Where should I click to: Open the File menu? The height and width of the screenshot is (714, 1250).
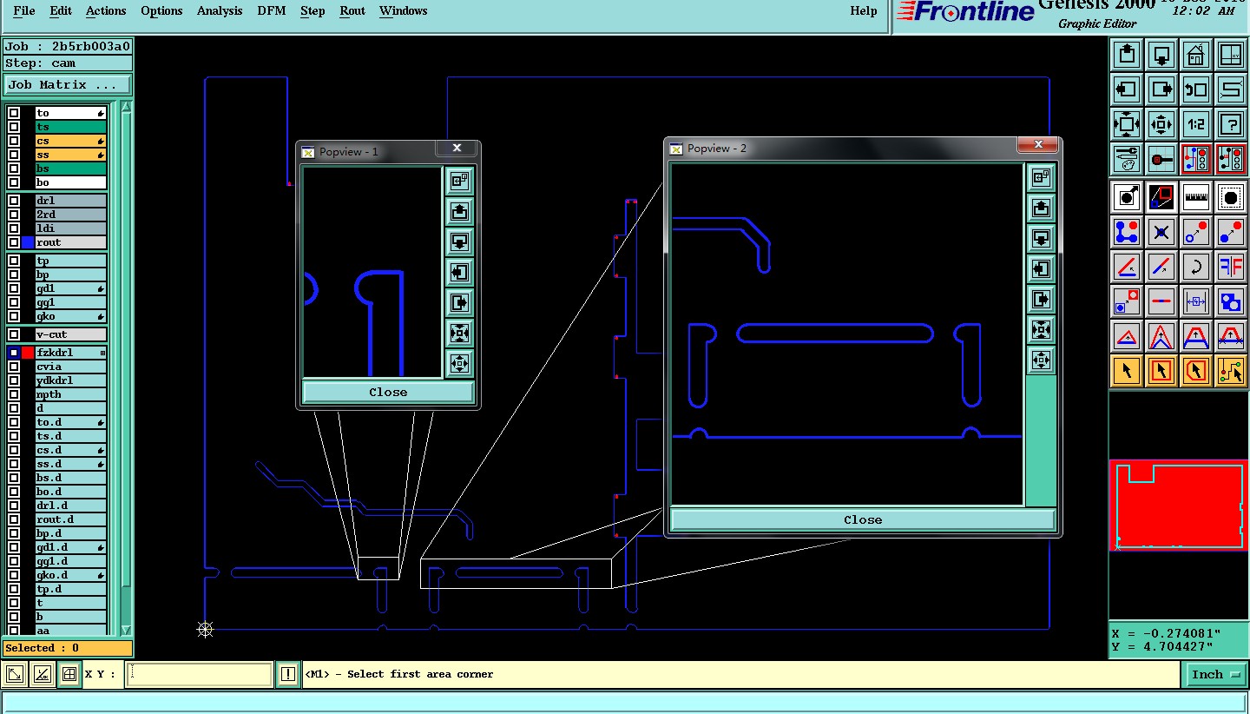[x=24, y=10]
